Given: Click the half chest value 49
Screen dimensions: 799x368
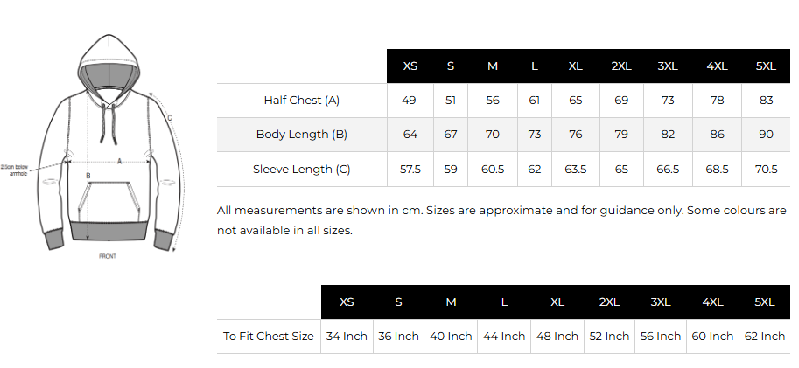Looking at the screenshot, I should pos(409,101).
